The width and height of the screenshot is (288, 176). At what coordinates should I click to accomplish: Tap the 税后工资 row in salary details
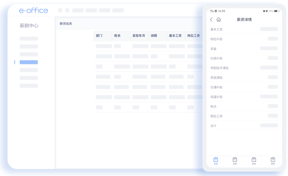pyautogui.click(x=244, y=116)
